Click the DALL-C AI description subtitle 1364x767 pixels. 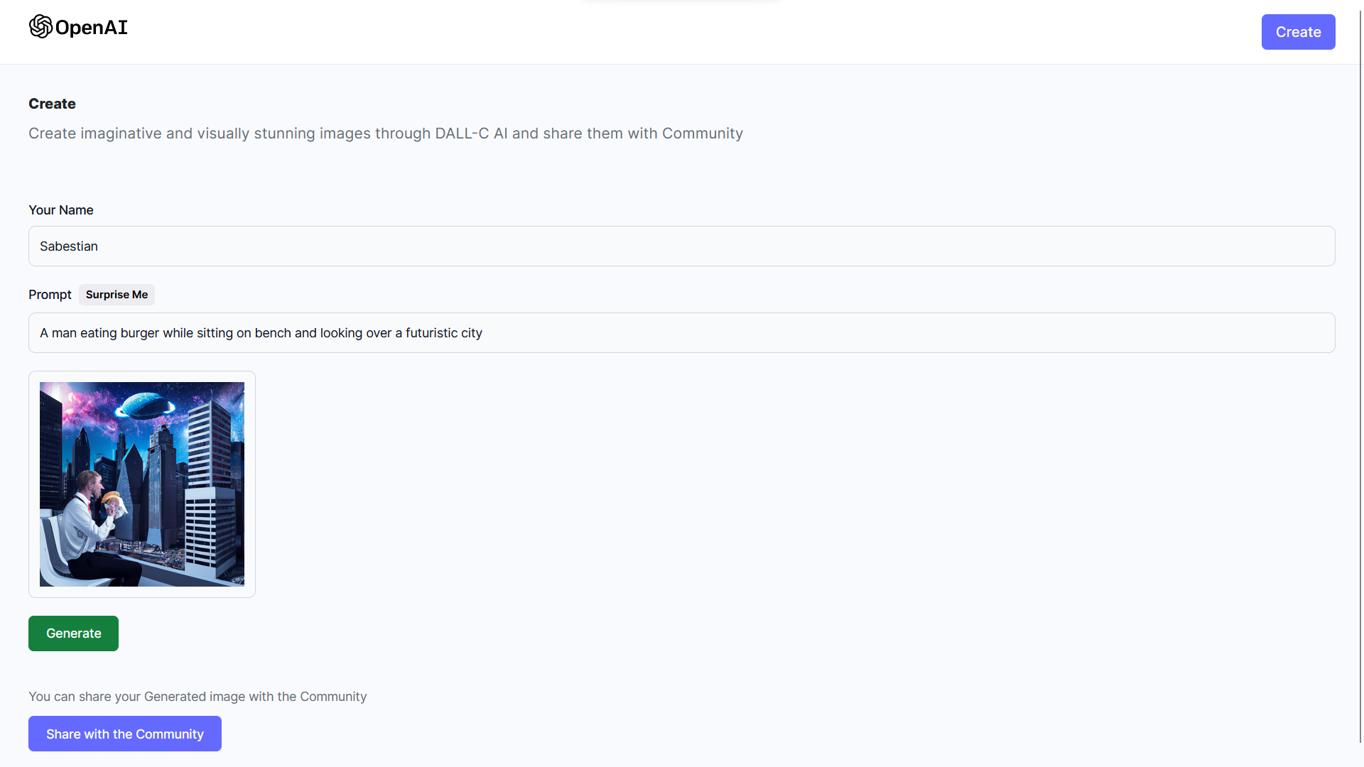click(x=386, y=134)
